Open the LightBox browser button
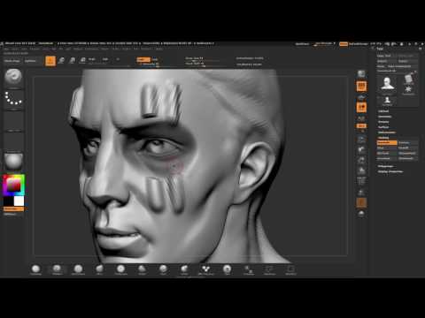The image size is (425, 318). point(30,61)
